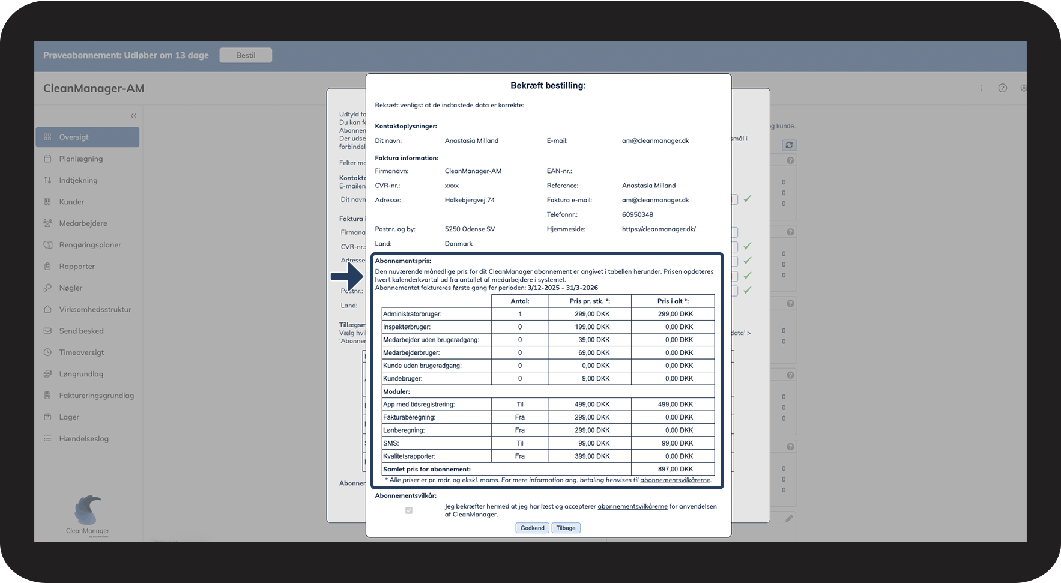Open the Oversigt menu item
The width and height of the screenshot is (1061, 583).
tap(88, 137)
